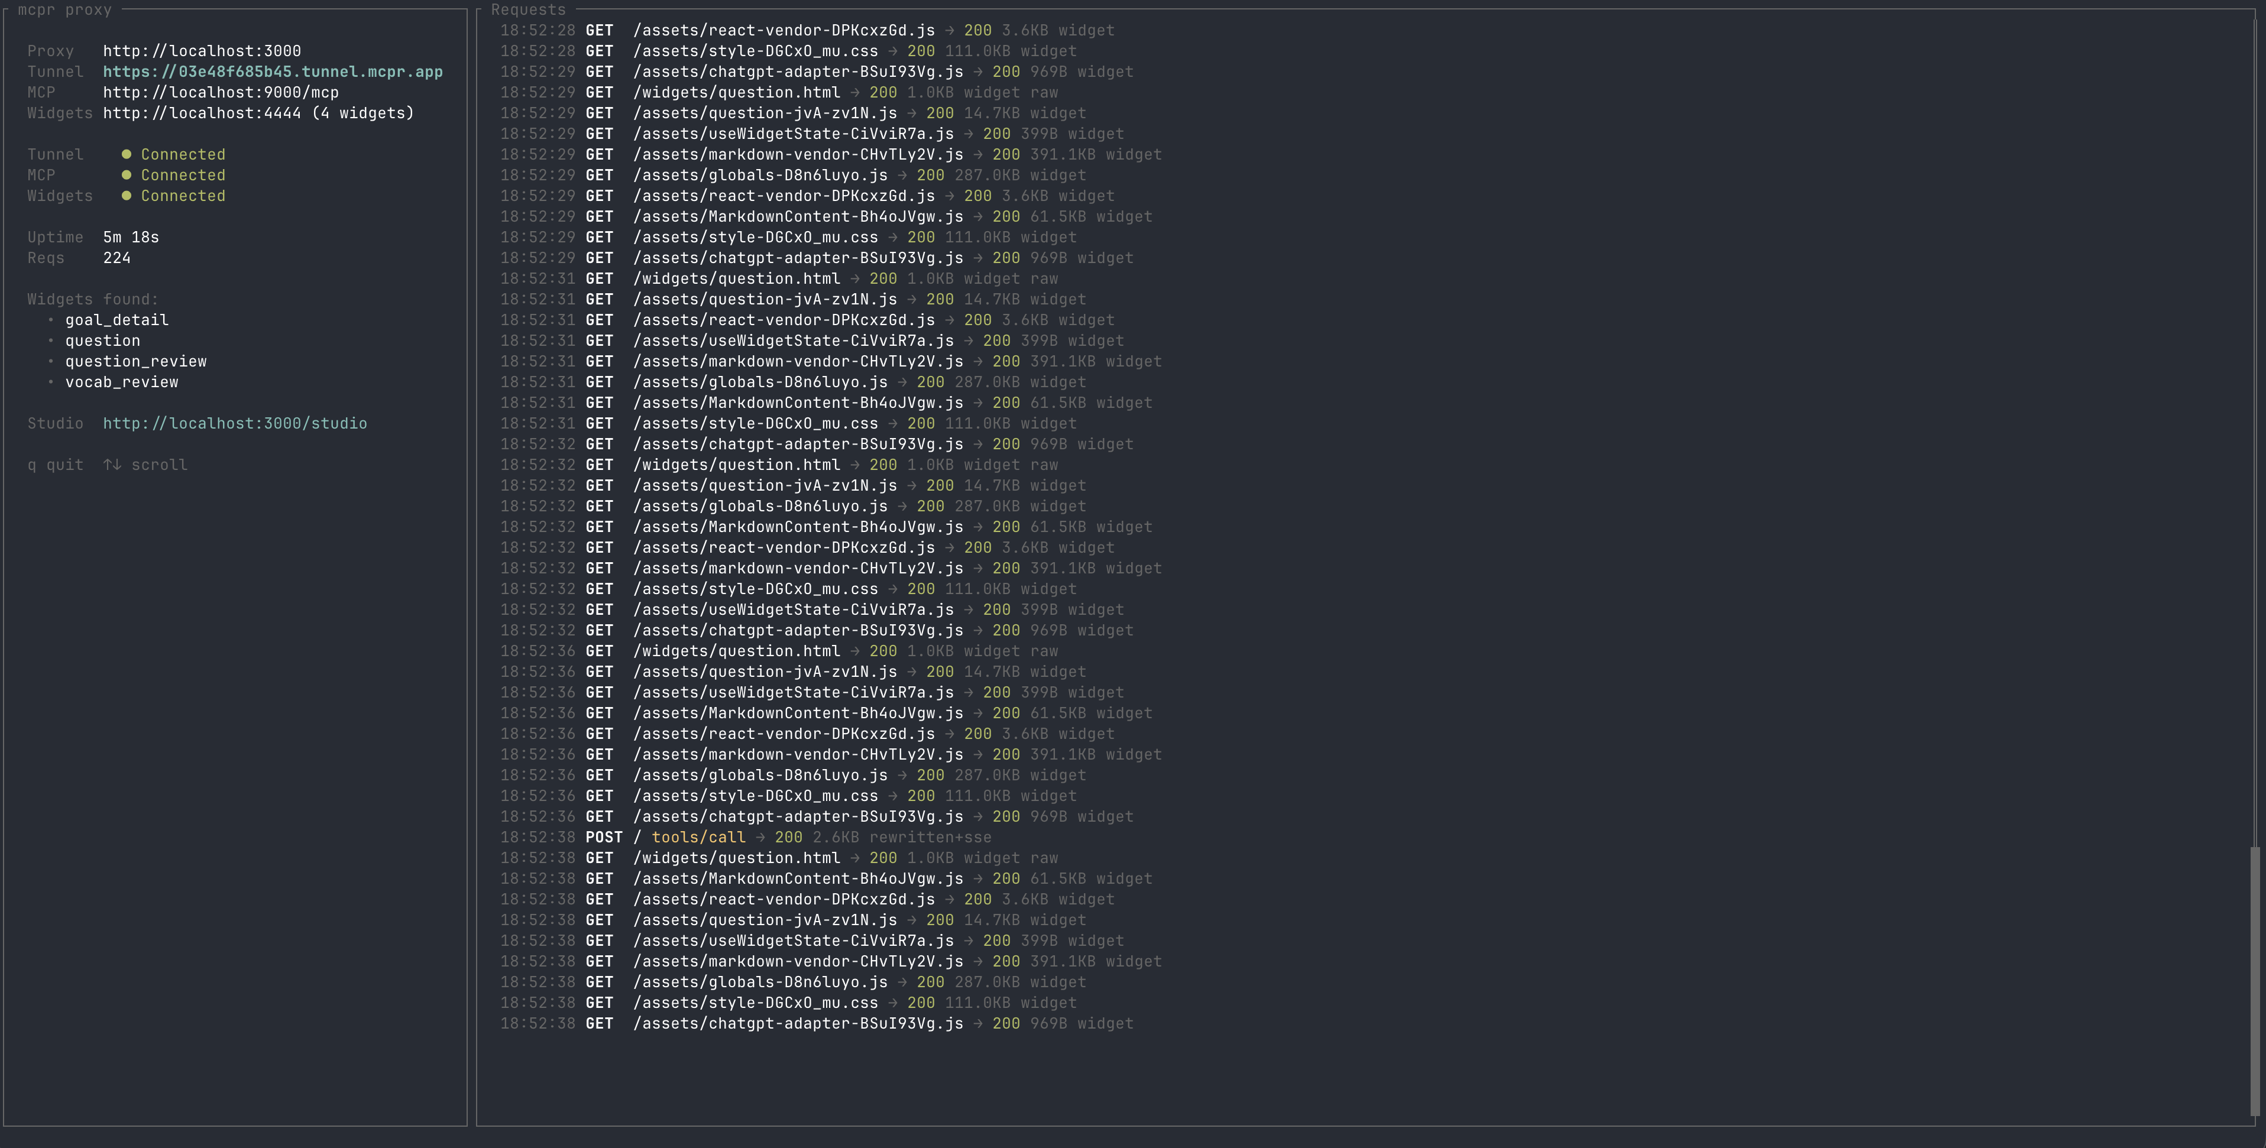Select the Requests panel title

(528, 9)
